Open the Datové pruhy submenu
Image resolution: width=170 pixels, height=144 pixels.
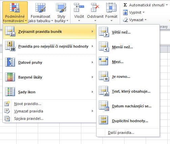(x=50, y=62)
